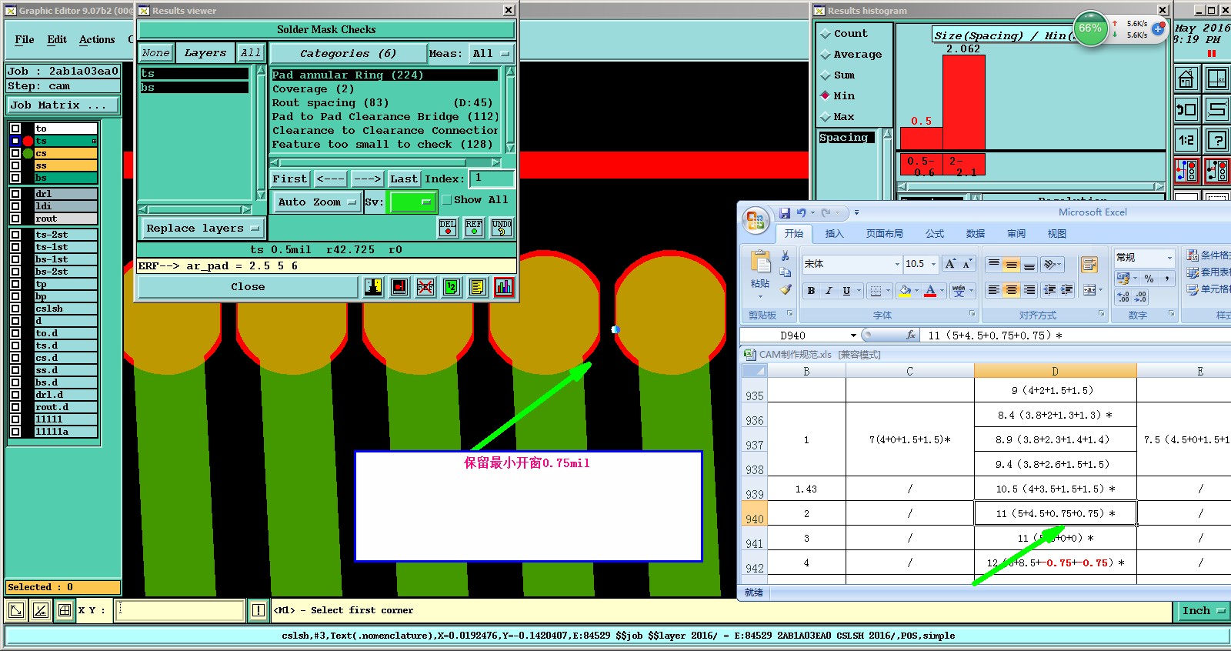Click the Excel increase font size icon
The width and height of the screenshot is (1231, 651).
point(951,264)
